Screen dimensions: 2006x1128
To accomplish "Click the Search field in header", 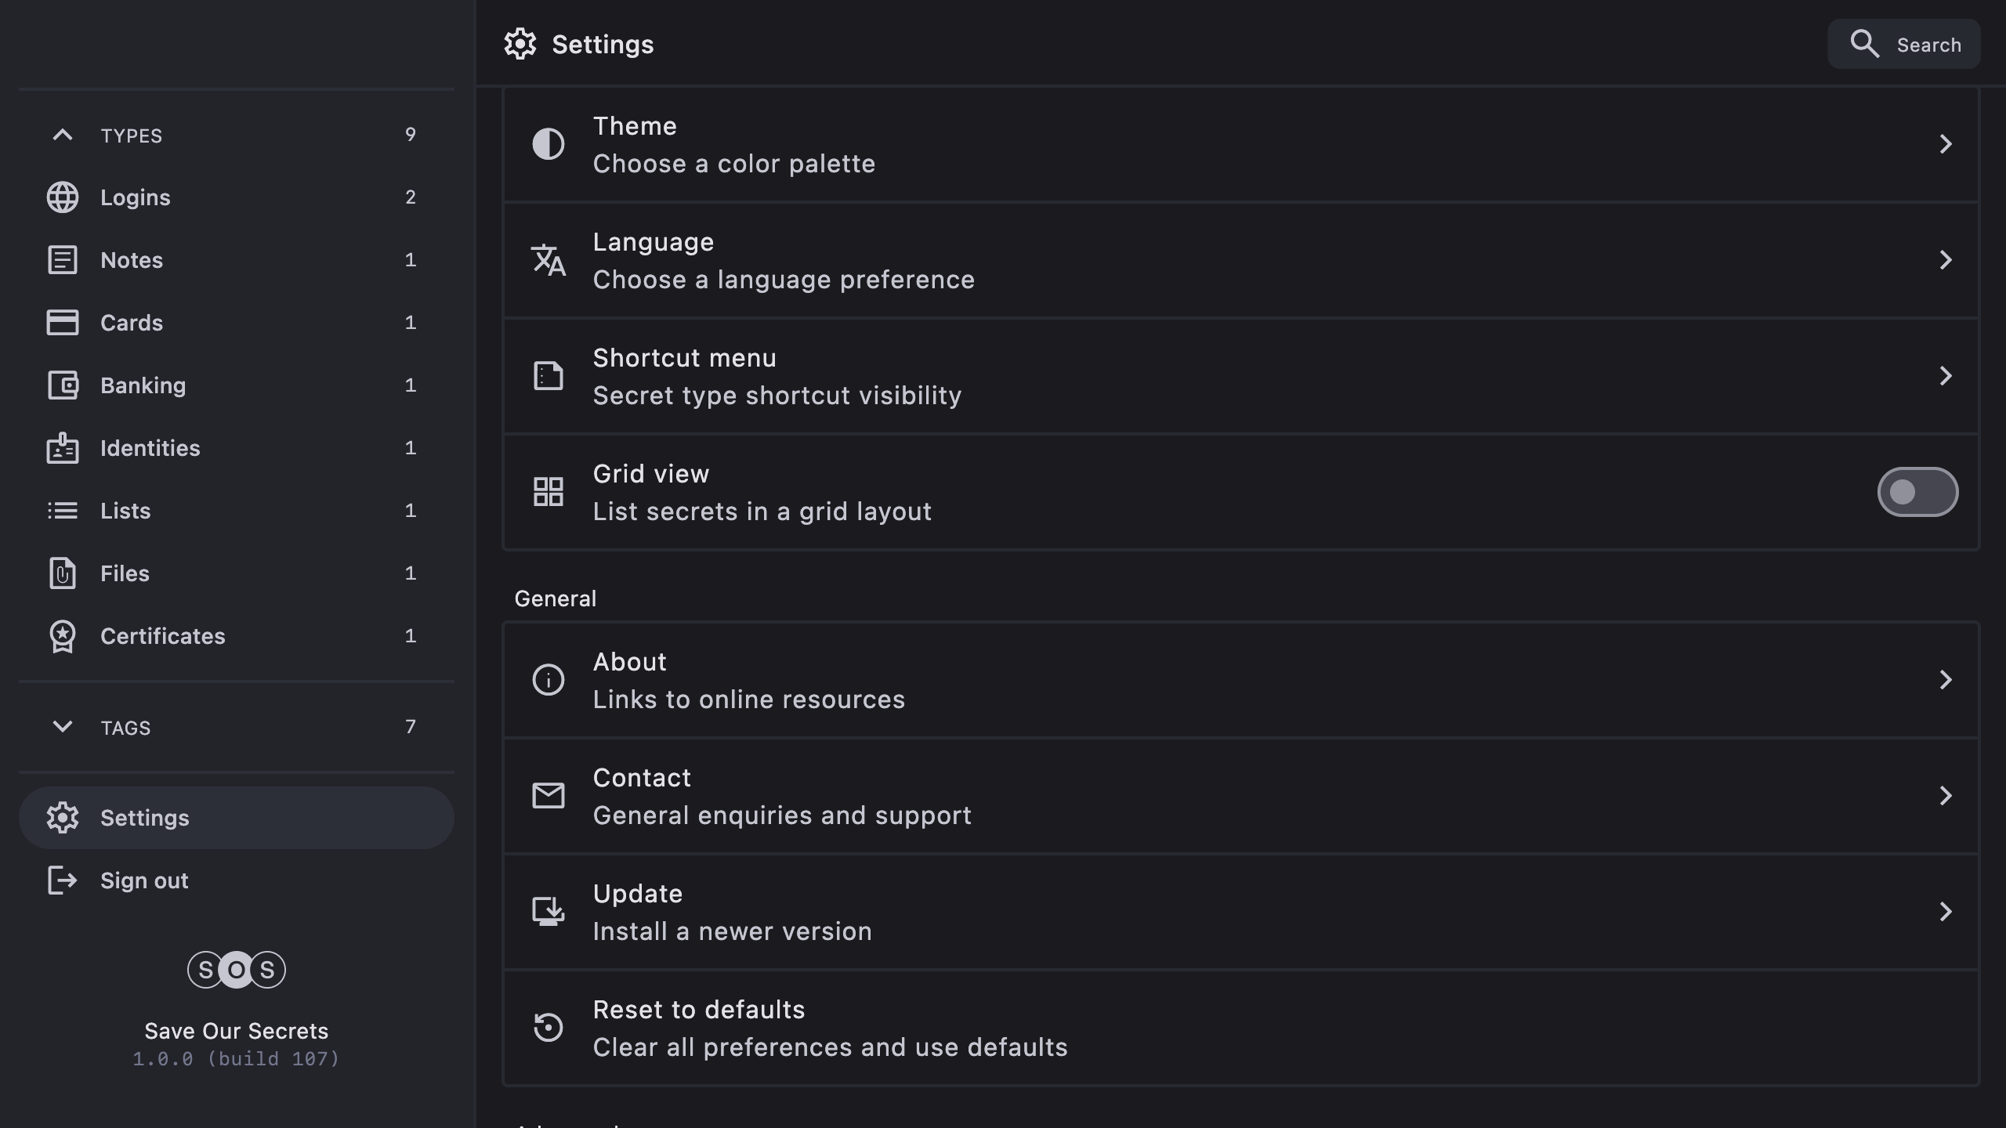I will 1904,45.
